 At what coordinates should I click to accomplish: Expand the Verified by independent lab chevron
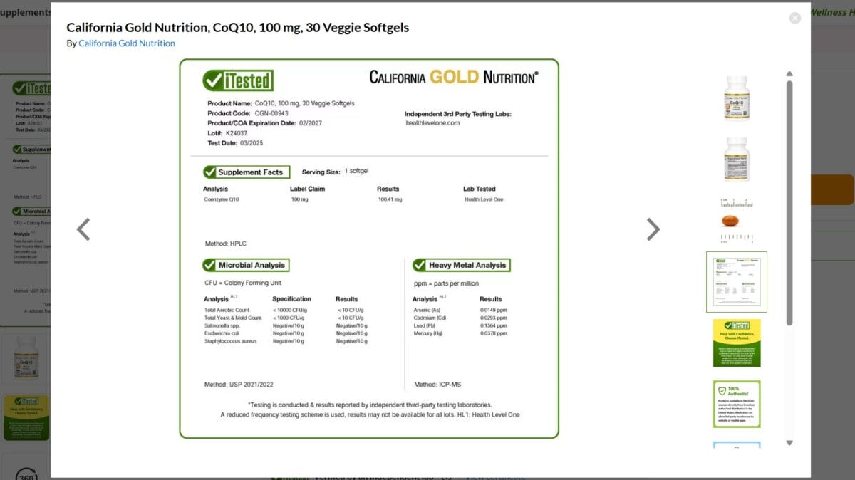(447, 477)
